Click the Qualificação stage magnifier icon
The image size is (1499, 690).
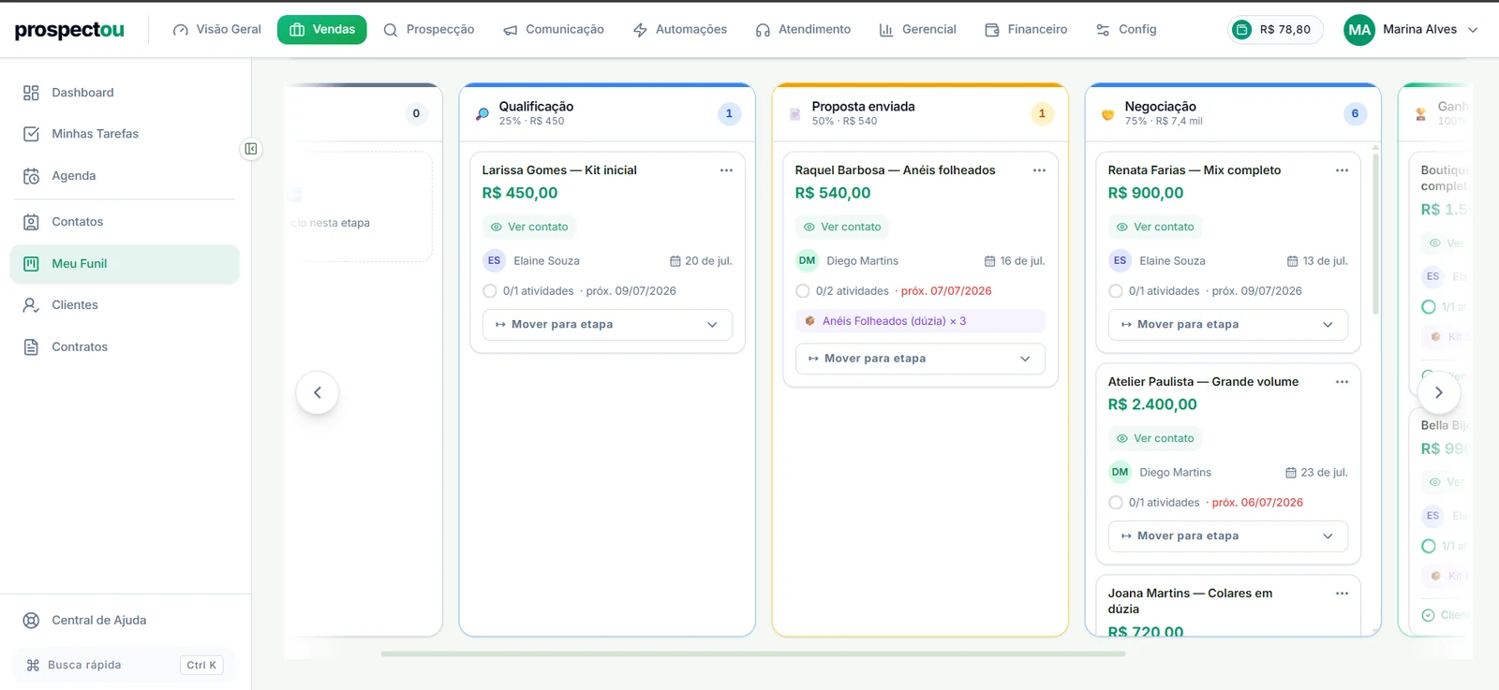482,114
